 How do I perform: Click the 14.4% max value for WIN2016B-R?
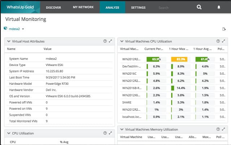181,88
